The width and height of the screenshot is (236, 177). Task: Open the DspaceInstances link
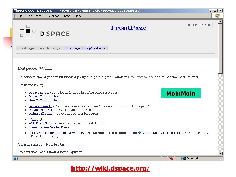coord(42,110)
